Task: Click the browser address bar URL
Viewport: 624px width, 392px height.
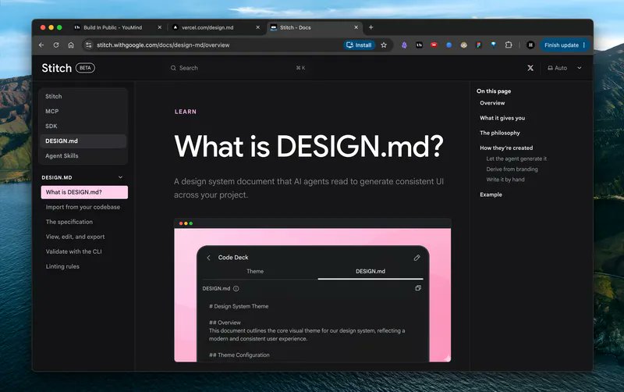Action: click(x=163, y=45)
